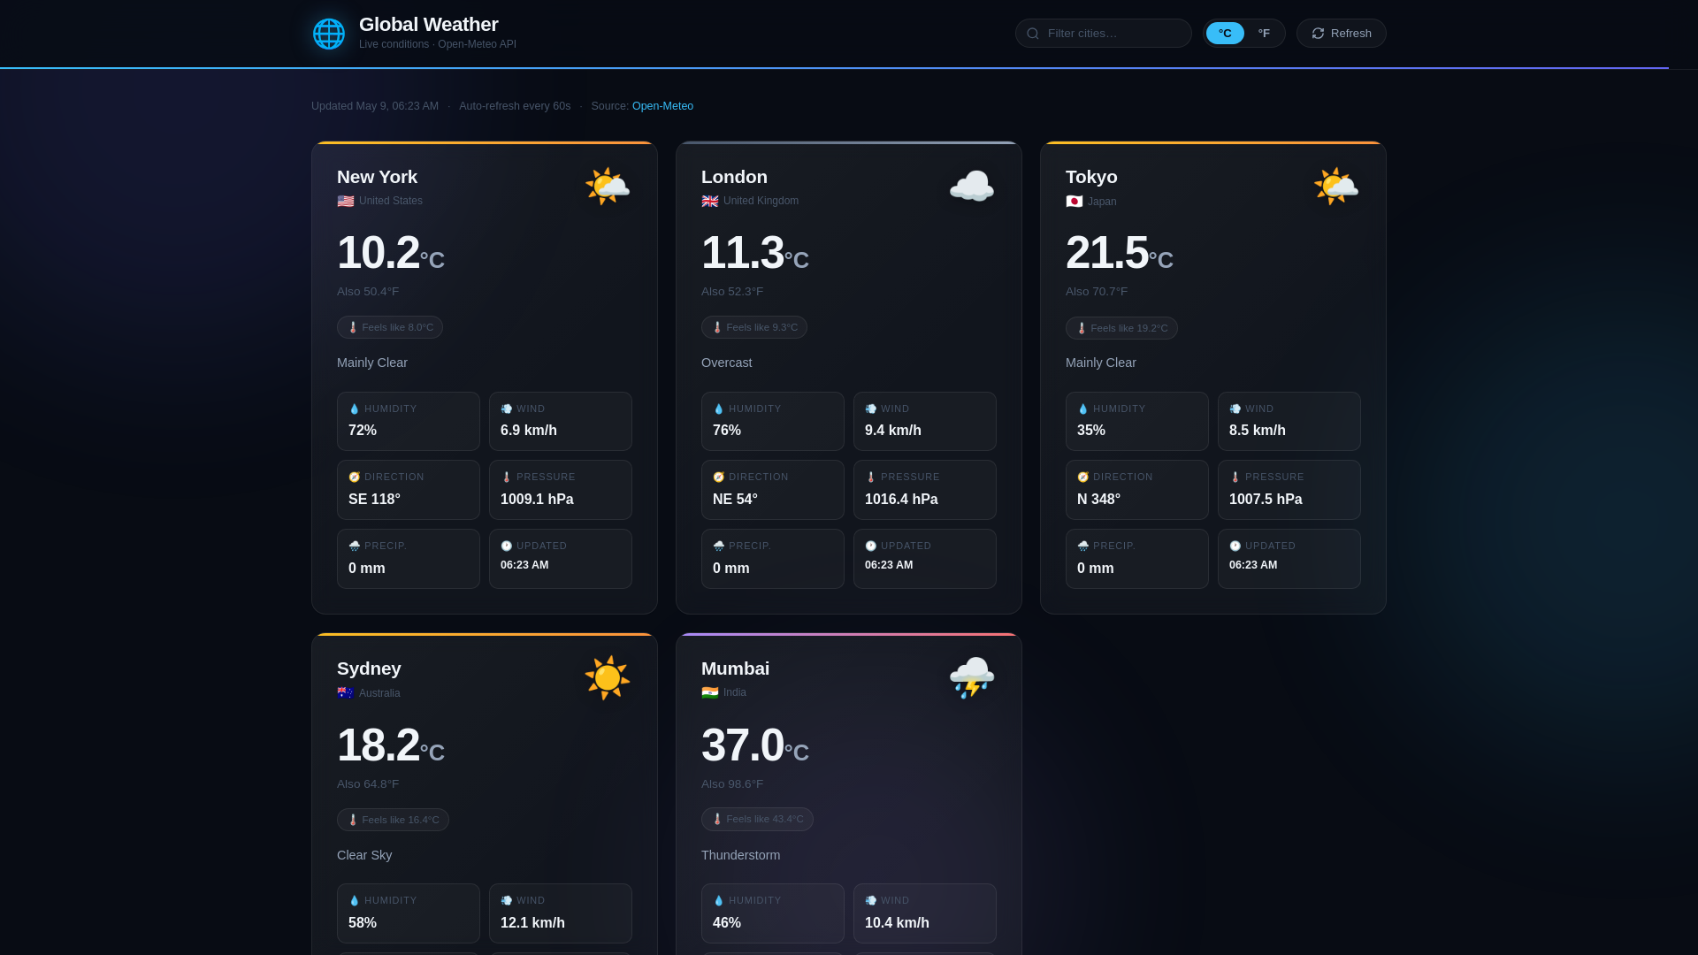Click Tokyo precipitation rain icon
The height and width of the screenshot is (955, 1698).
pos(1083,546)
